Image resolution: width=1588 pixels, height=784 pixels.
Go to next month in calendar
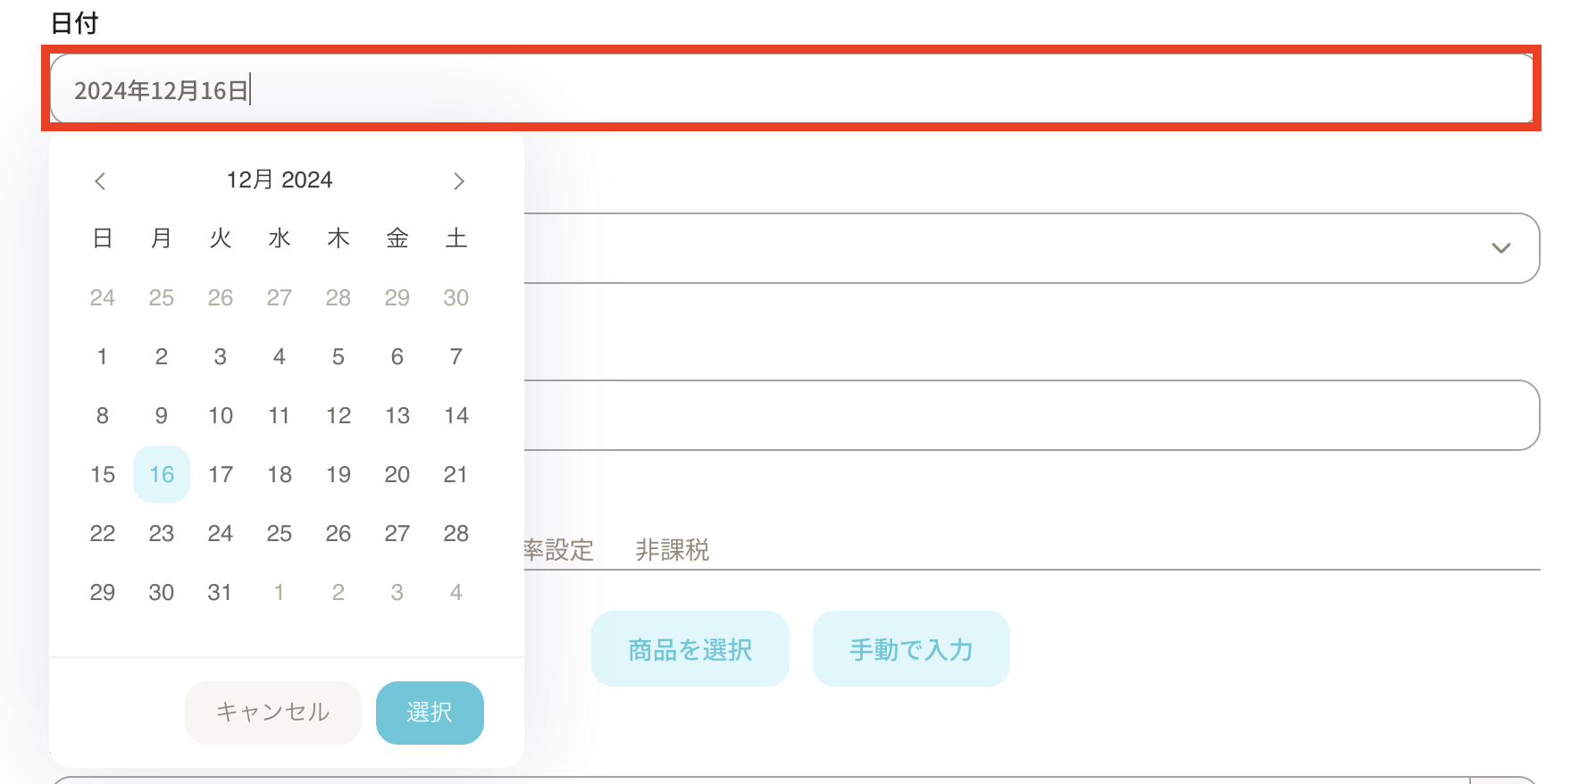[458, 181]
